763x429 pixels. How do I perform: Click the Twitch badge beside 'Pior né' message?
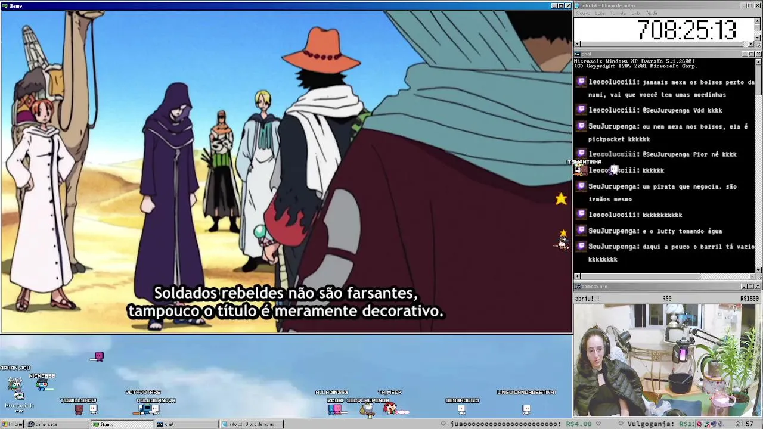point(581,153)
